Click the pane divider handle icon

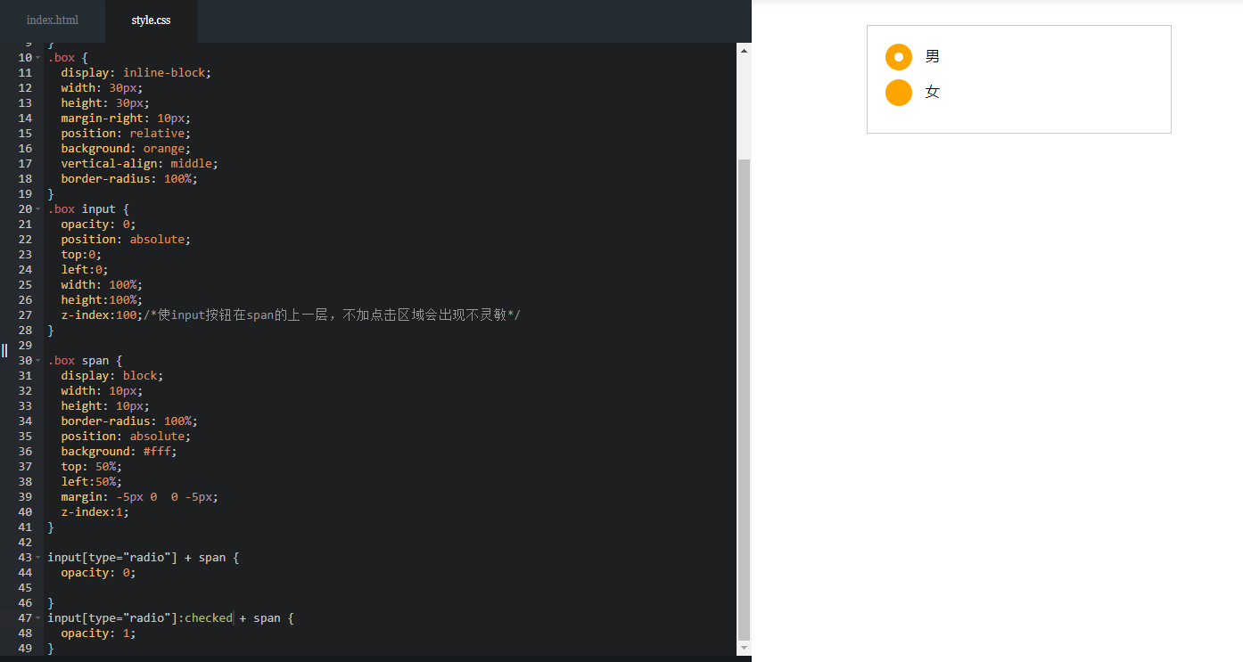pyautogui.click(x=4, y=350)
